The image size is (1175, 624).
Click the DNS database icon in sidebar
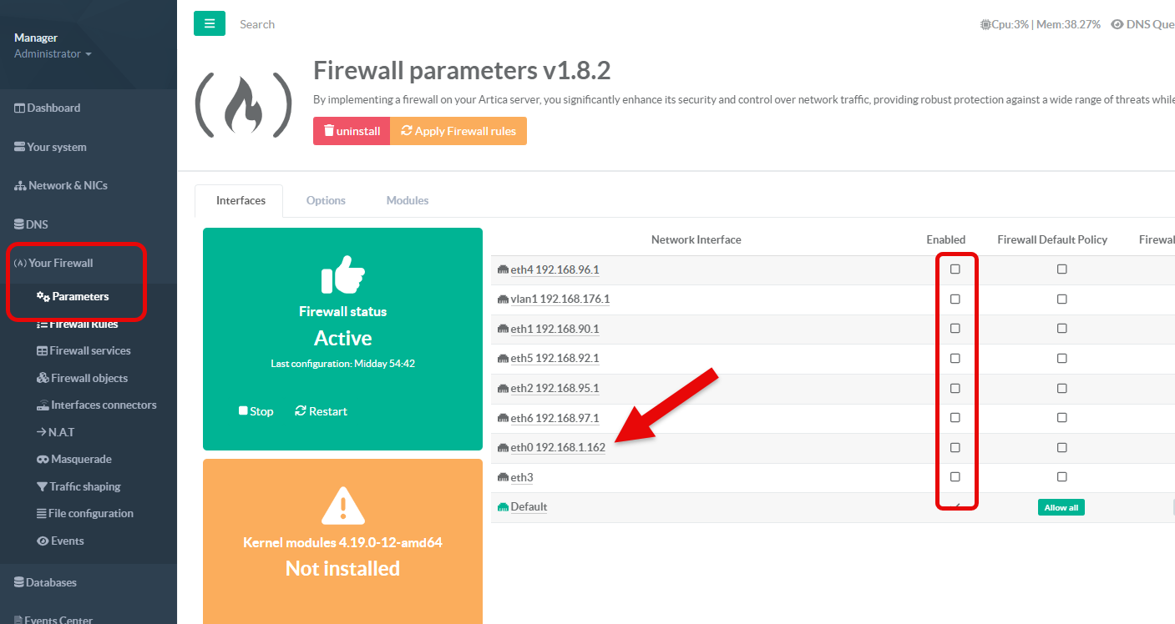point(20,225)
